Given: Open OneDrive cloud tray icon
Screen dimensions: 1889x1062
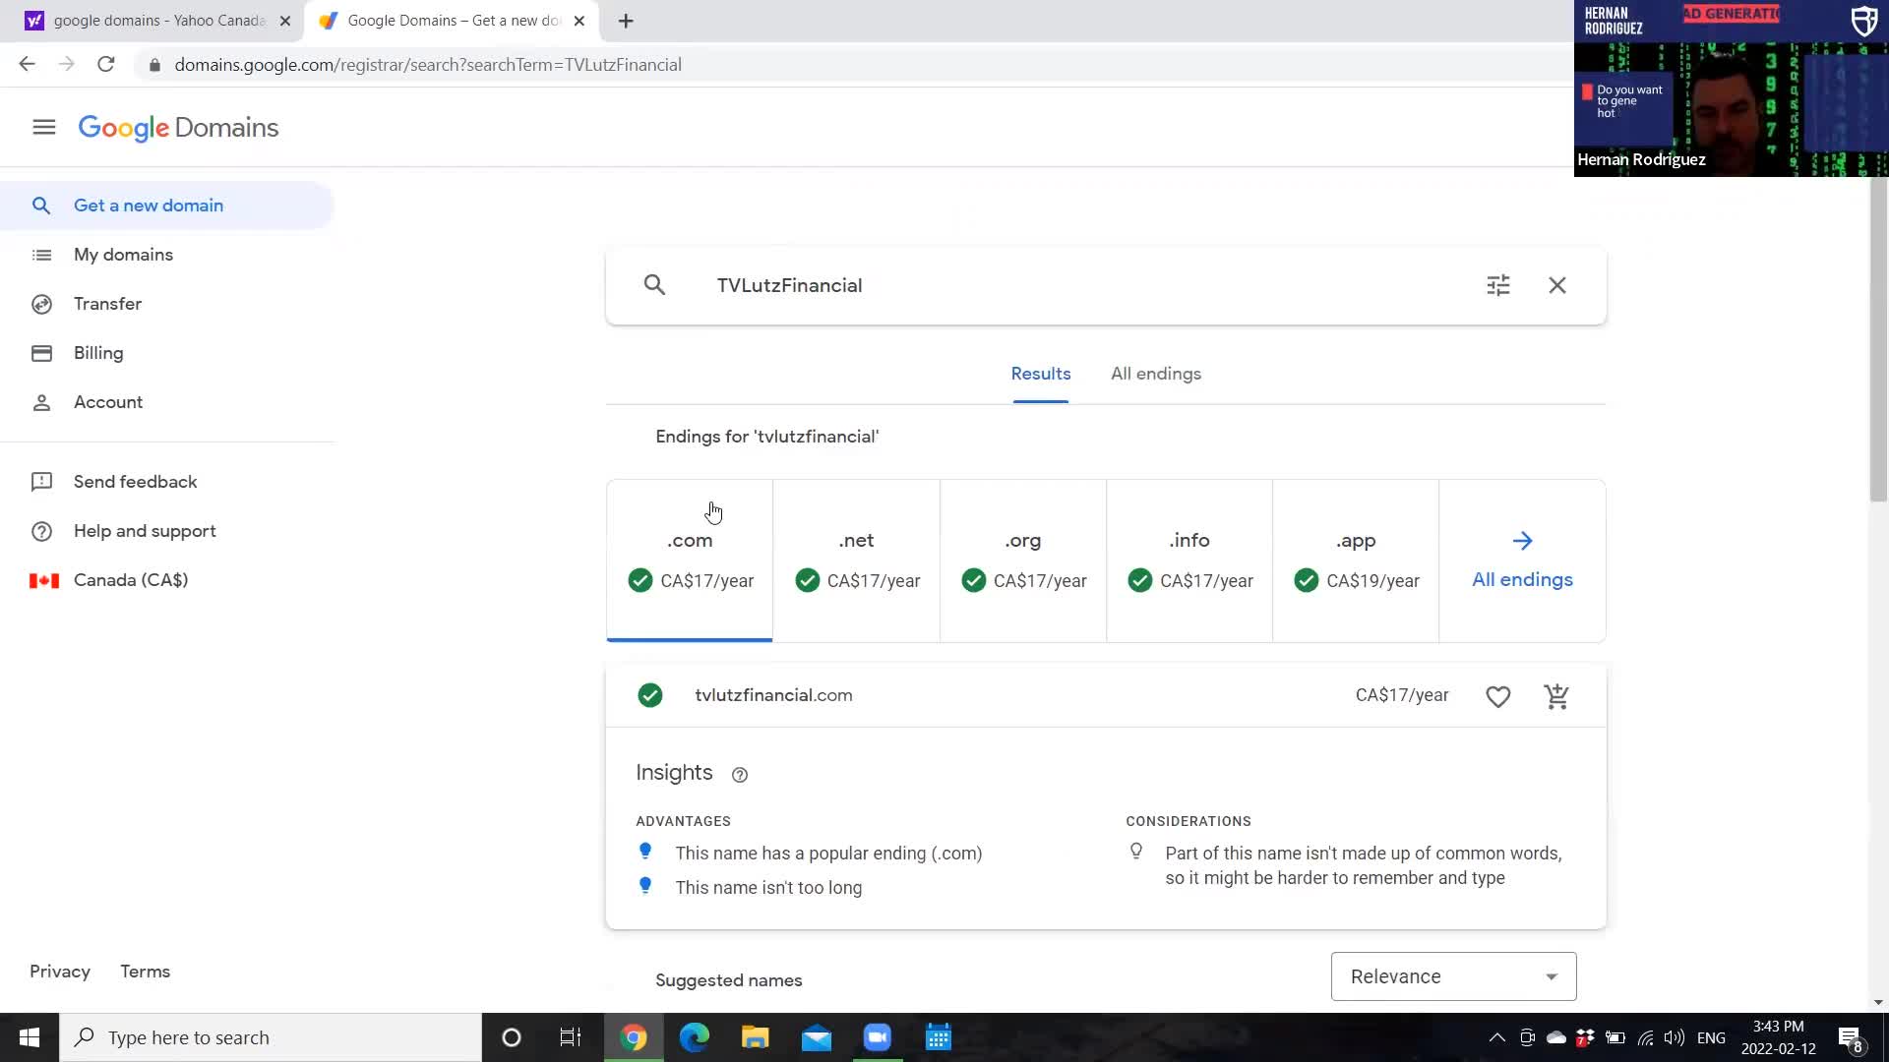Looking at the screenshot, I should coord(1556,1037).
